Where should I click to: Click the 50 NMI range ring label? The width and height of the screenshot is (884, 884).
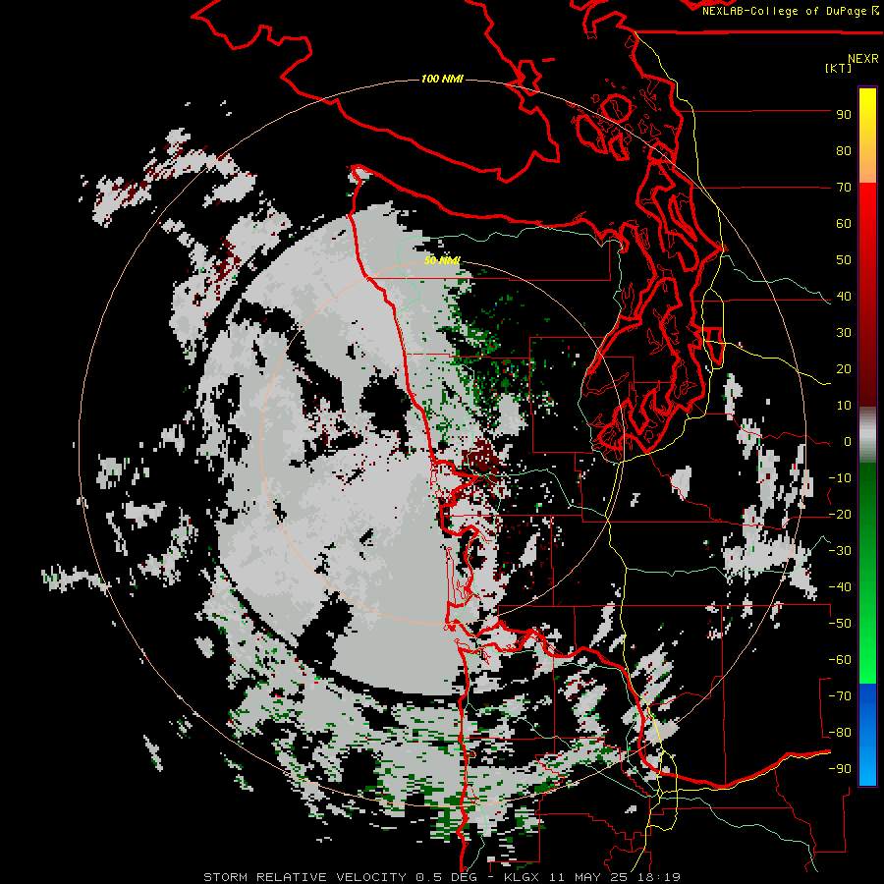[x=442, y=260]
